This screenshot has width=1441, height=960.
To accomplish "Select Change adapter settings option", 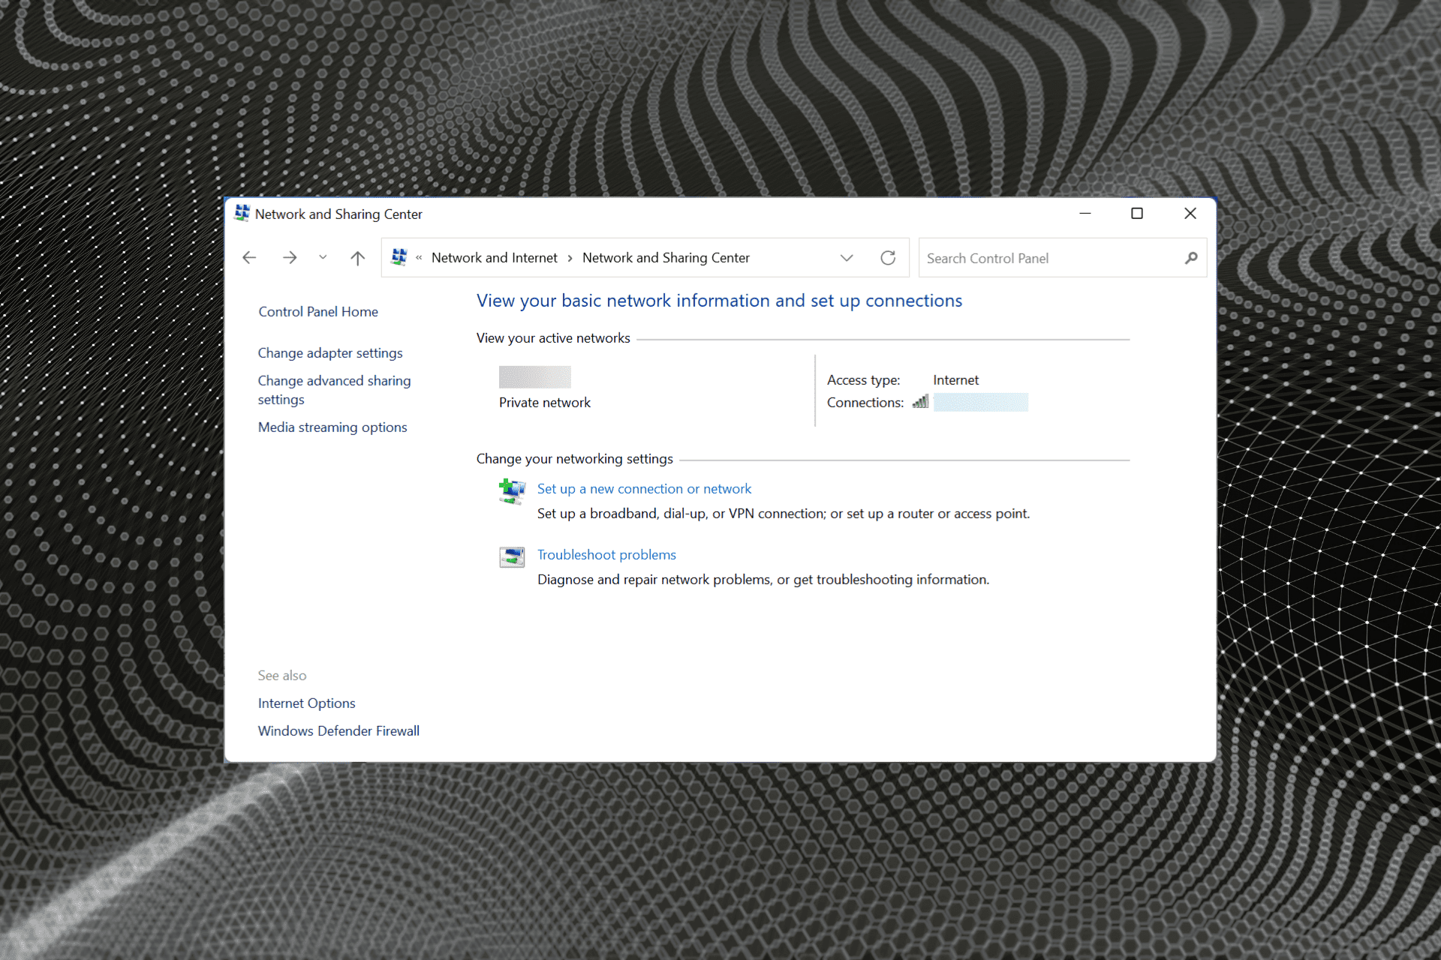I will tap(330, 352).
